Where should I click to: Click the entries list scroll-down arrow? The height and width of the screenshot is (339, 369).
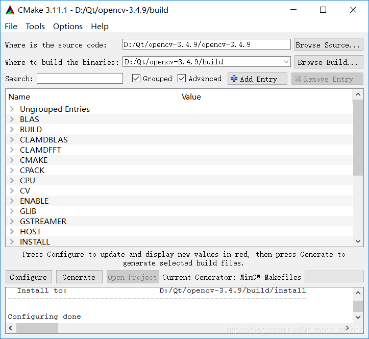tap(358, 241)
